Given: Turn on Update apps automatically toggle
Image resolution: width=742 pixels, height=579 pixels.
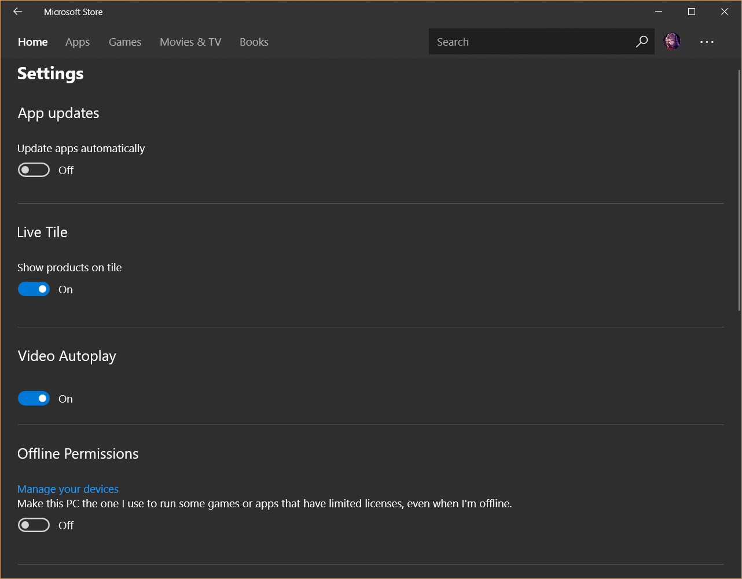Looking at the screenshot, I should [x=34, y=170].
